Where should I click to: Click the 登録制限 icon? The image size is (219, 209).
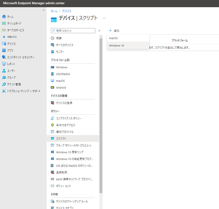coord(53,172)
